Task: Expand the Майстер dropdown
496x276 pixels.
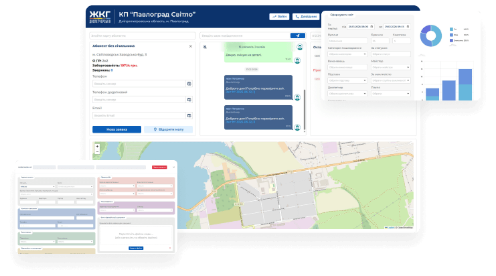Action: (x=390, y=68)
